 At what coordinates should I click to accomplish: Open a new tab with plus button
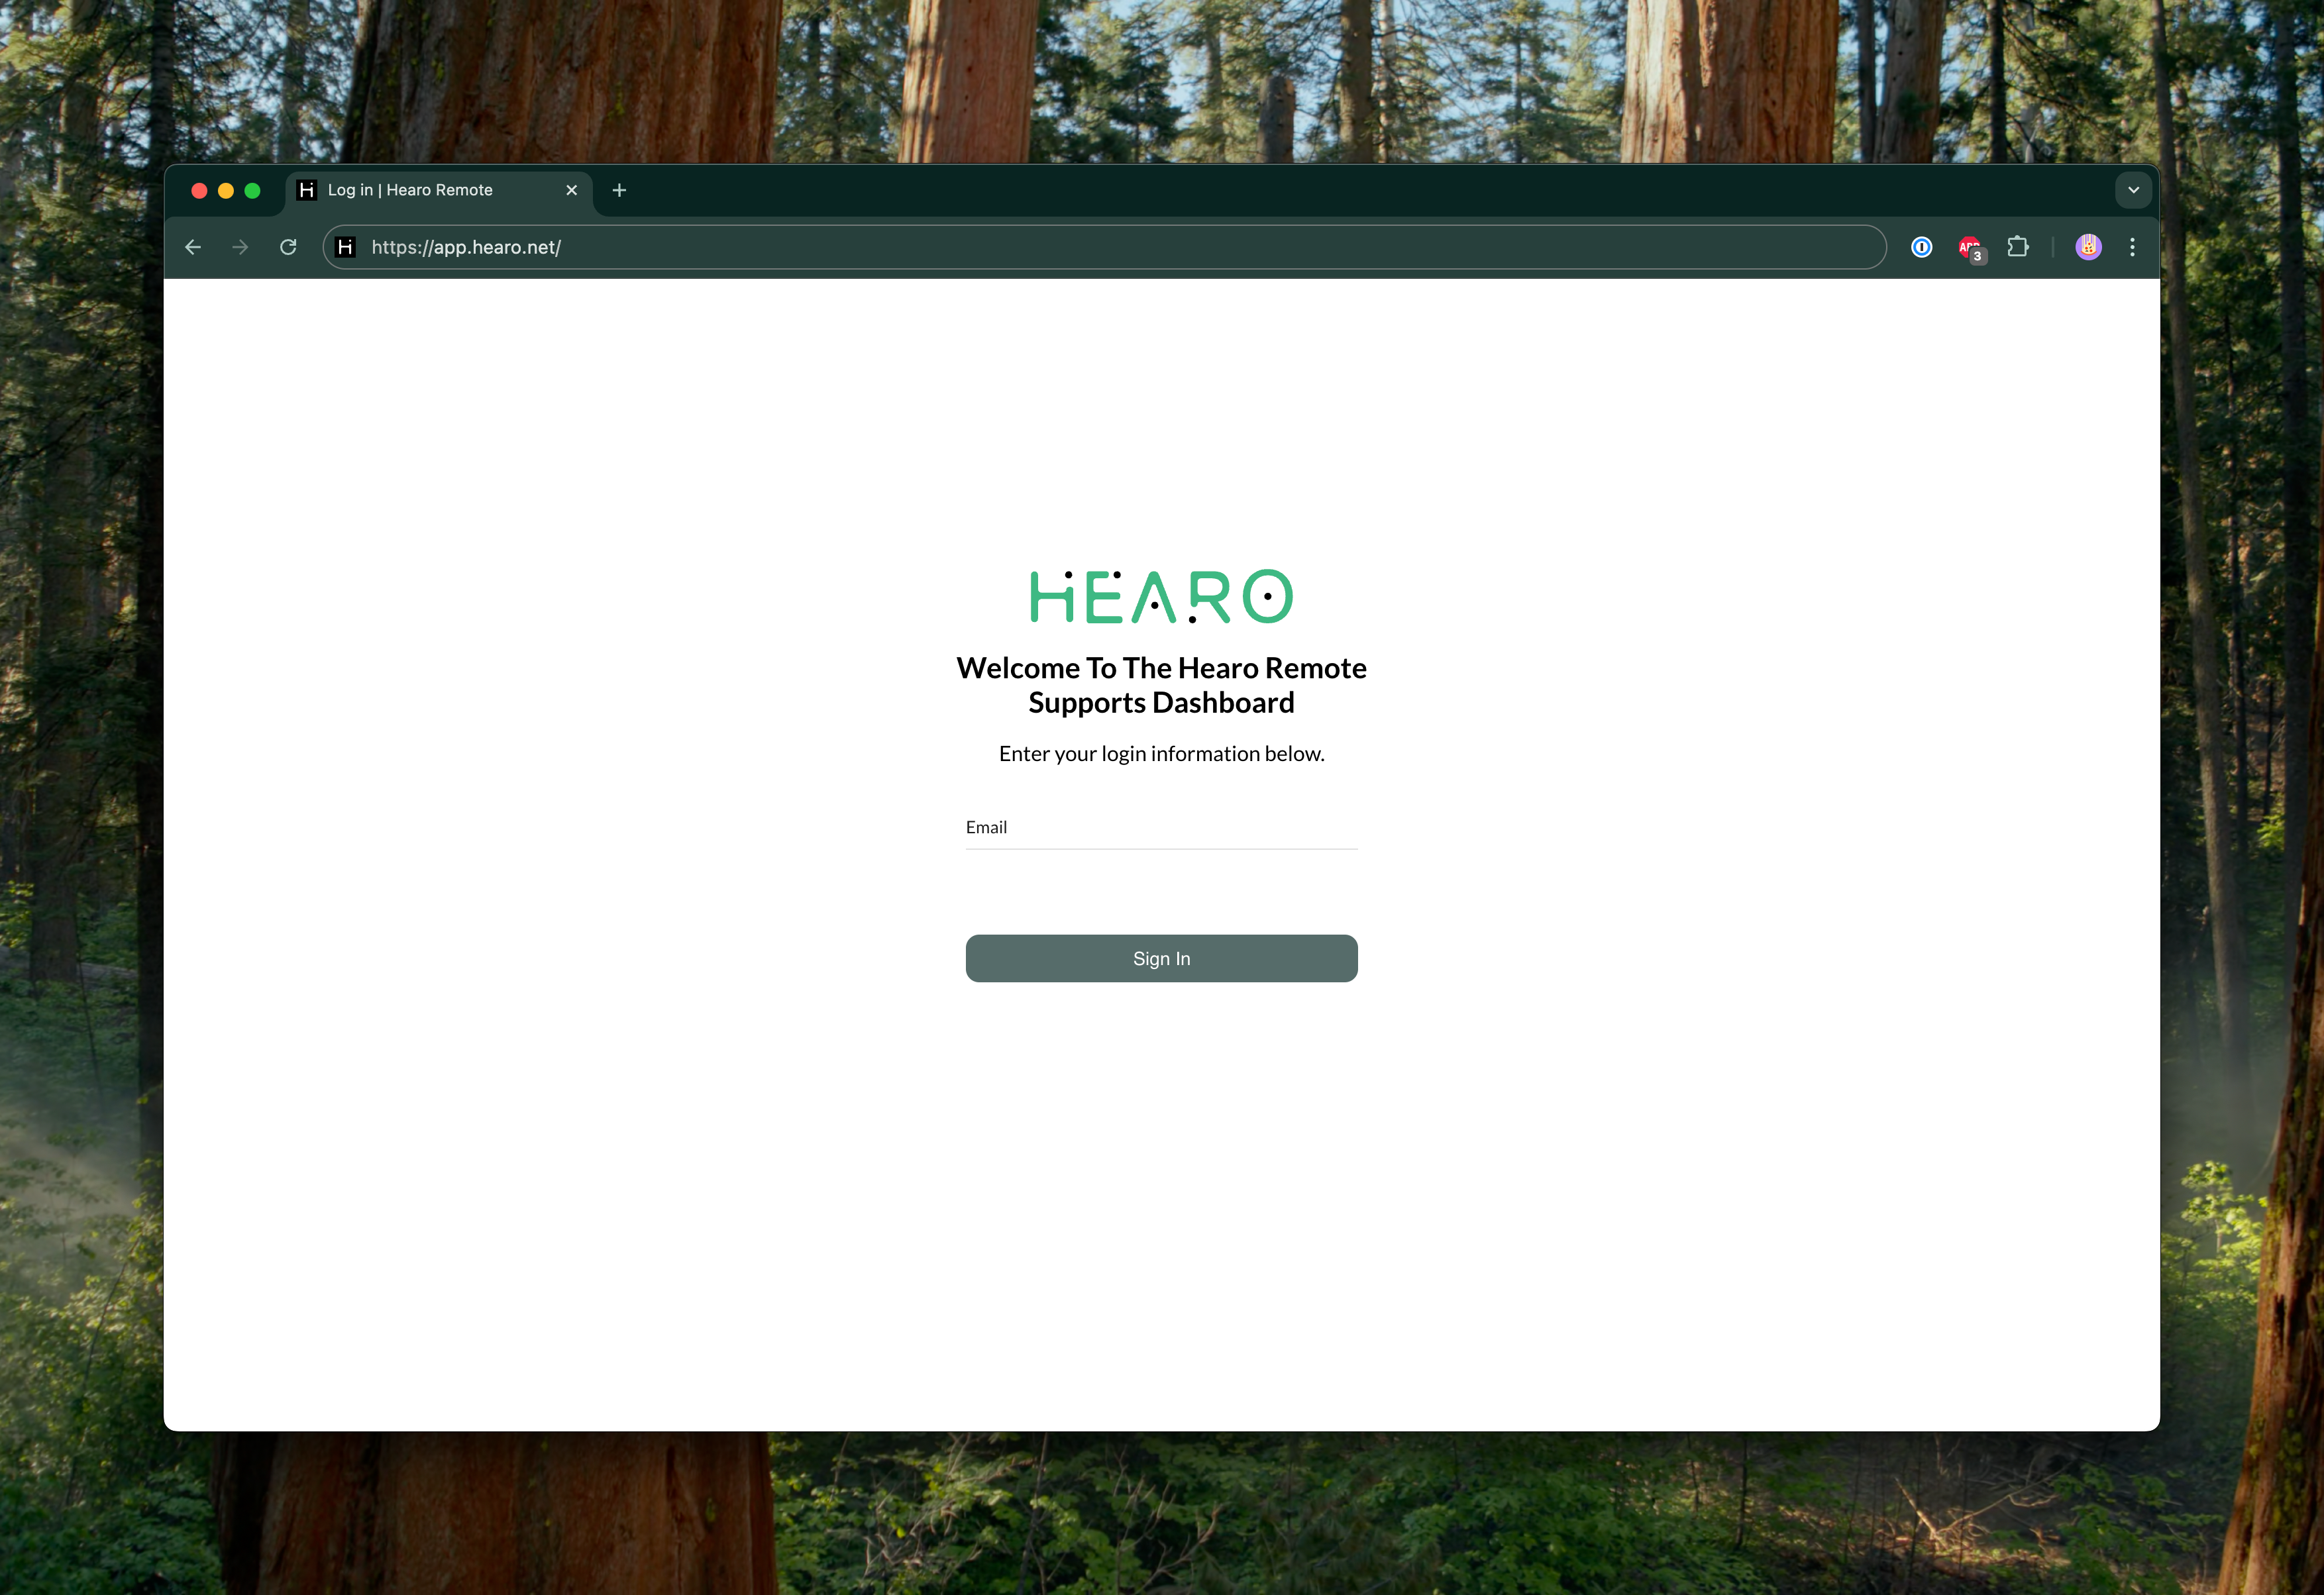[619, 190]
